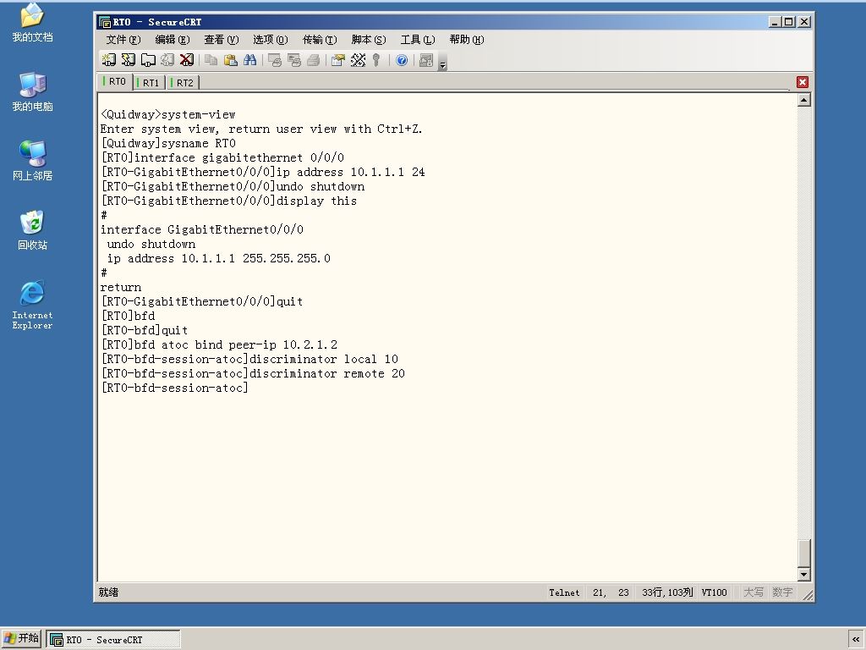Click the 大写 caps indicator

(x=754, y=592)
